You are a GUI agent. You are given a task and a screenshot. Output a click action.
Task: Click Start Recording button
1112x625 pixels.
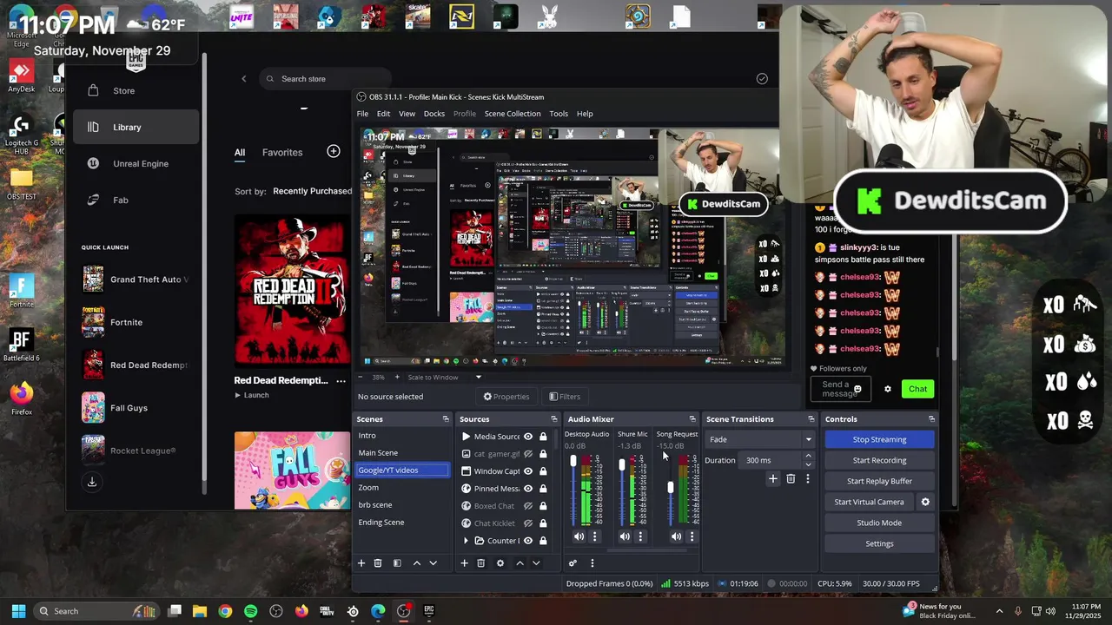click(879, 460)
